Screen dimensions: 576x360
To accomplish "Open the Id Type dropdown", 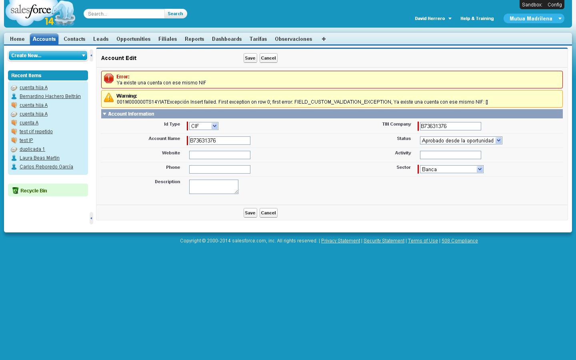I will point(204,126).
